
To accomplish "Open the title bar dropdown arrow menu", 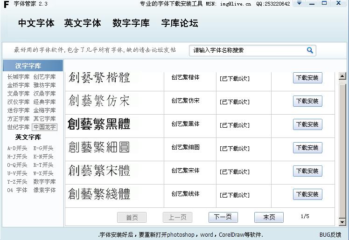I will [300, 3].
